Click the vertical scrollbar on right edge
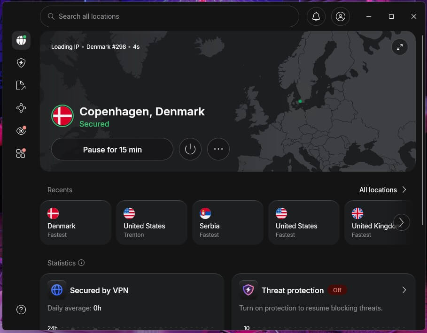427x333 pixels. click(x=423, y=130)
